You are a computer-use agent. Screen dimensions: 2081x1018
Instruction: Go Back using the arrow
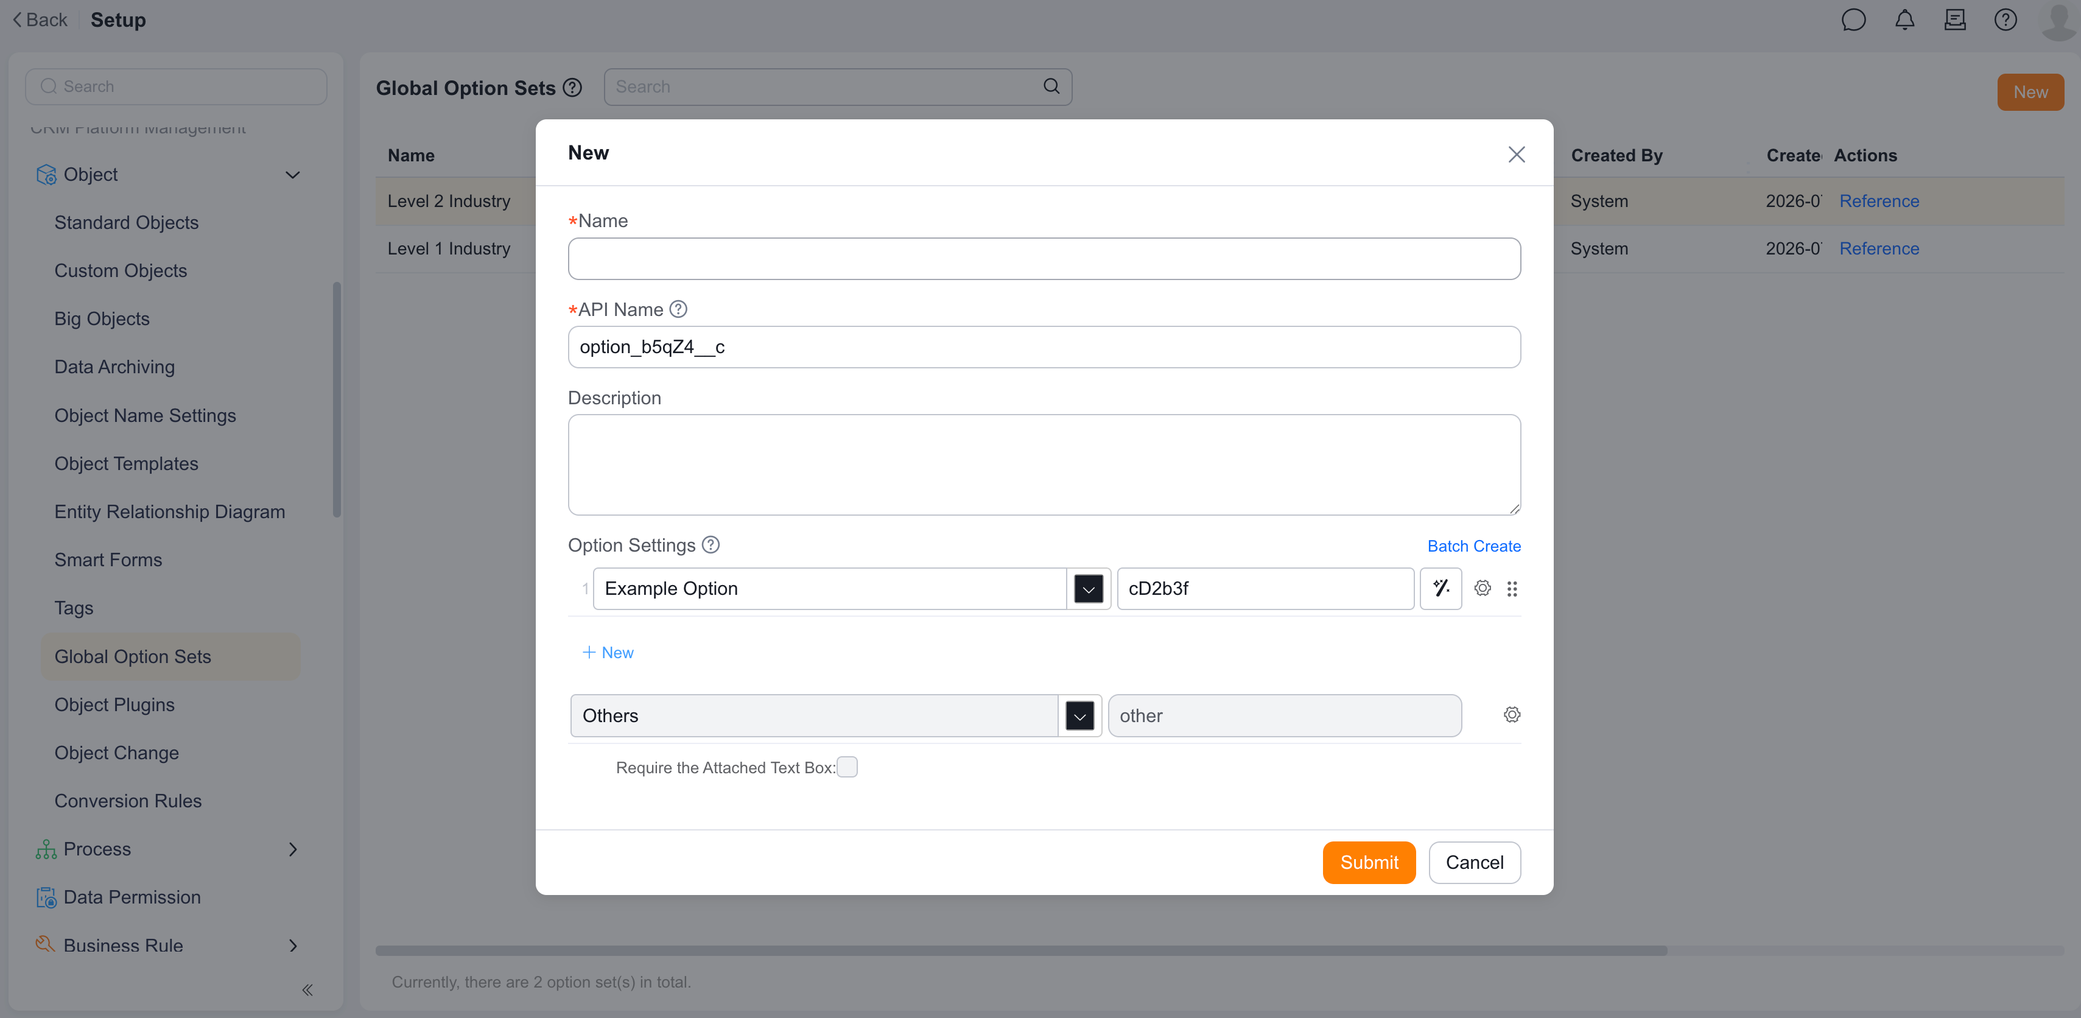(40, 20)
